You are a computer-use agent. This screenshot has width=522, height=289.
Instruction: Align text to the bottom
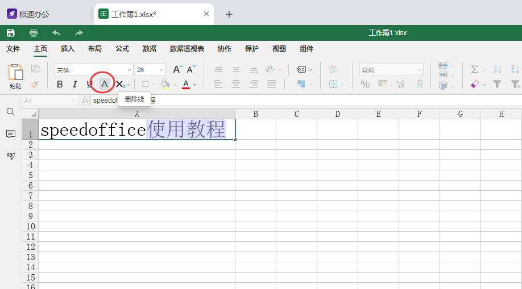tap(254, 69)
